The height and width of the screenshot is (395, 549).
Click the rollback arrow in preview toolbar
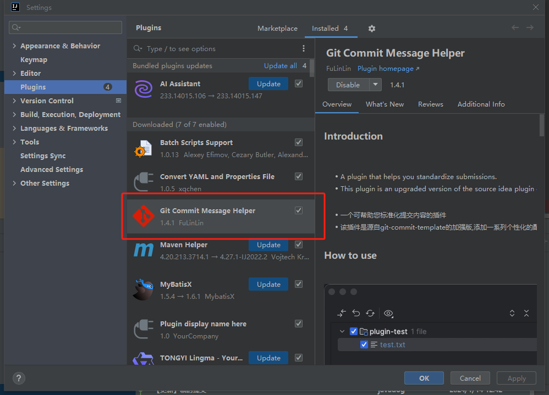click(x=356, y=313)
